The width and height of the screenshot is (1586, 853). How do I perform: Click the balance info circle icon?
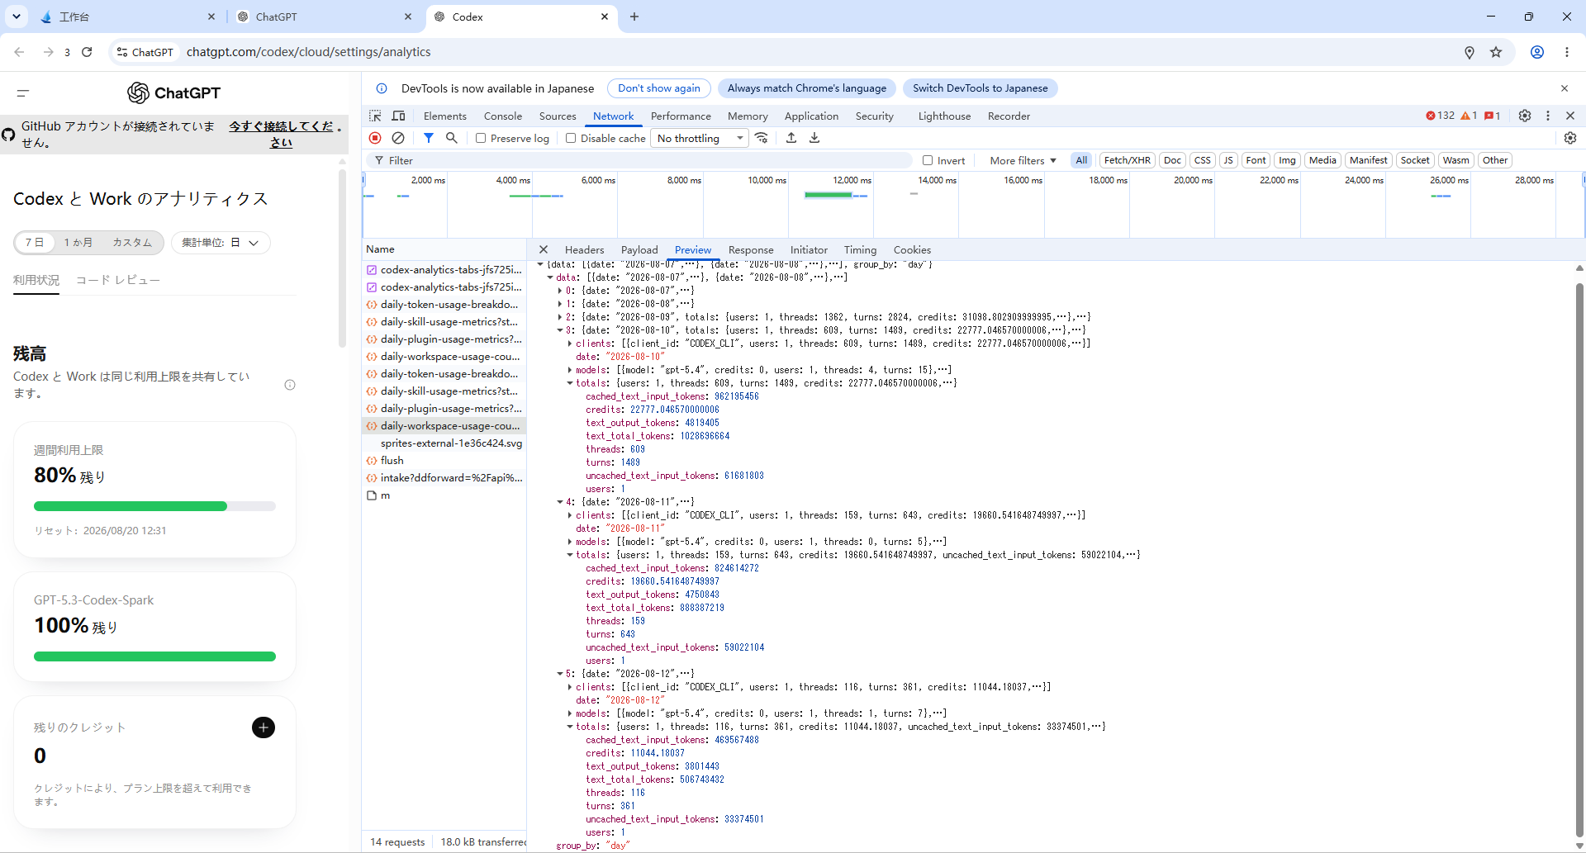point(290,385)
